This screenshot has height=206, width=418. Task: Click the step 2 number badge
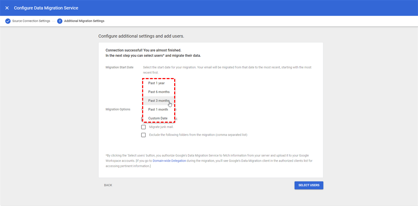pos(60,21)
